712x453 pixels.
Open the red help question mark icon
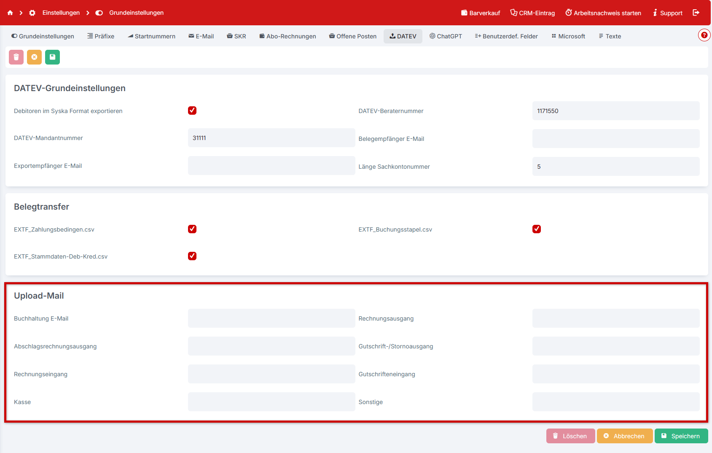(704, 35)
